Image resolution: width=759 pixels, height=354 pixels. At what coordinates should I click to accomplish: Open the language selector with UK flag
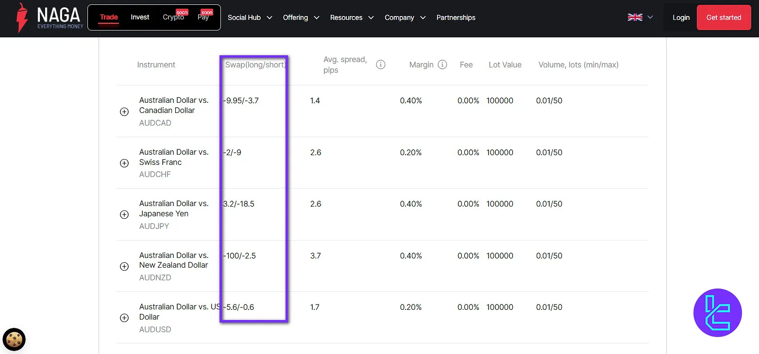point(640,16)
